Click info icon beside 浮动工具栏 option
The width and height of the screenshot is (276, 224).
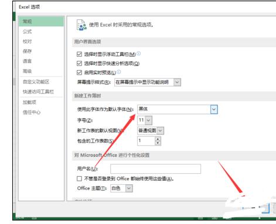click(138, 53)
